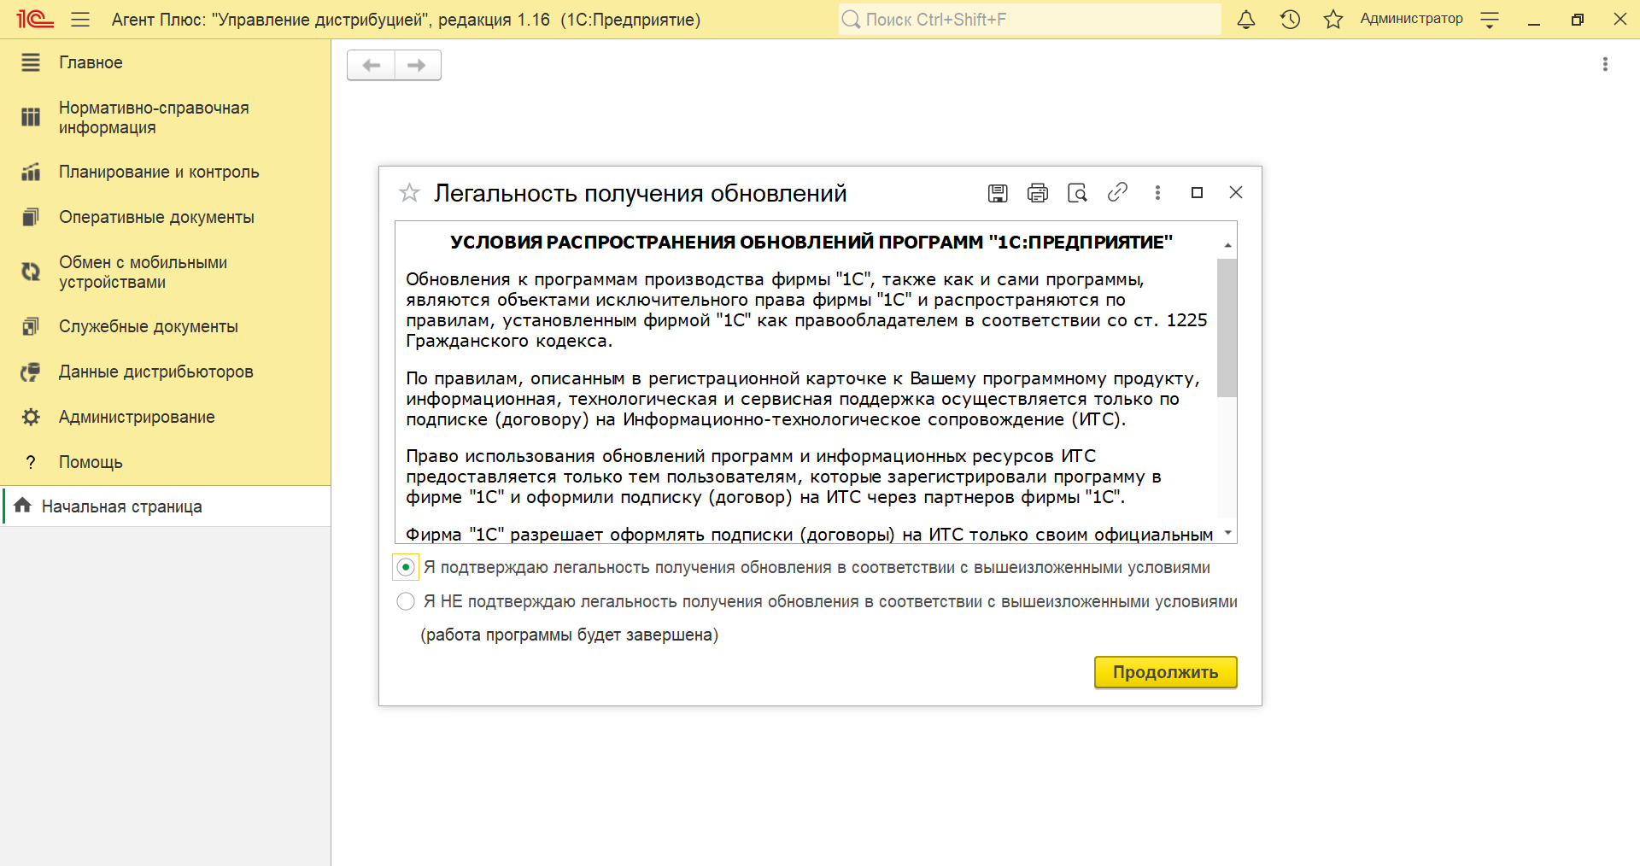Select Я НЕ подтверждаю легальность radio
This screenshot has width=1640, height=866.
[406, 601]
